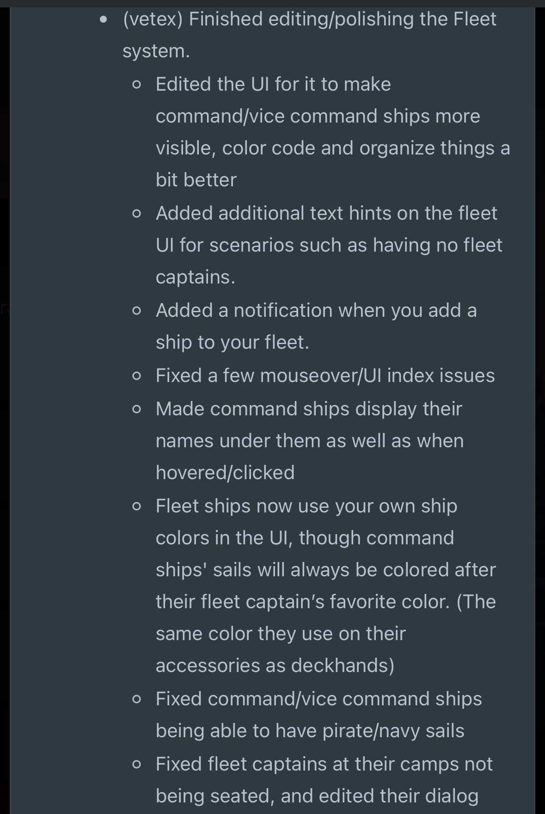
Task: Click the bullet beside "Fixed a few mouseover/UI"
Action: 136,376
